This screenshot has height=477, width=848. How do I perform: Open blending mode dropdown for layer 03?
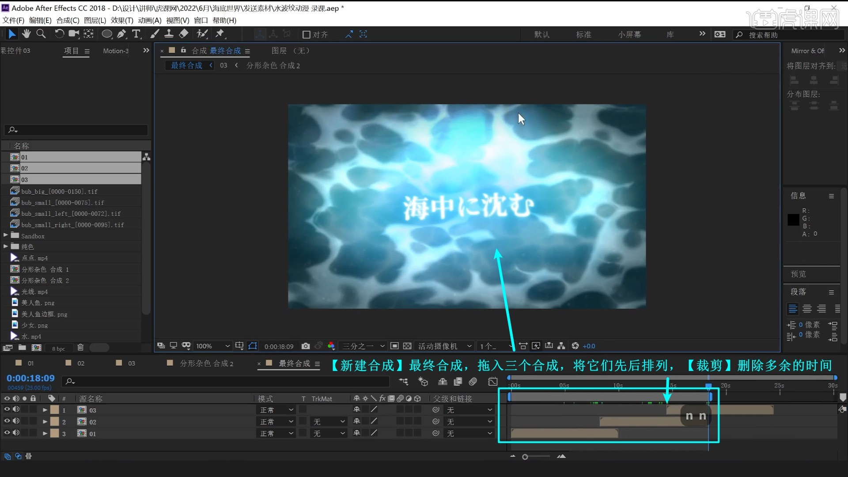click(x=276, y=410)
